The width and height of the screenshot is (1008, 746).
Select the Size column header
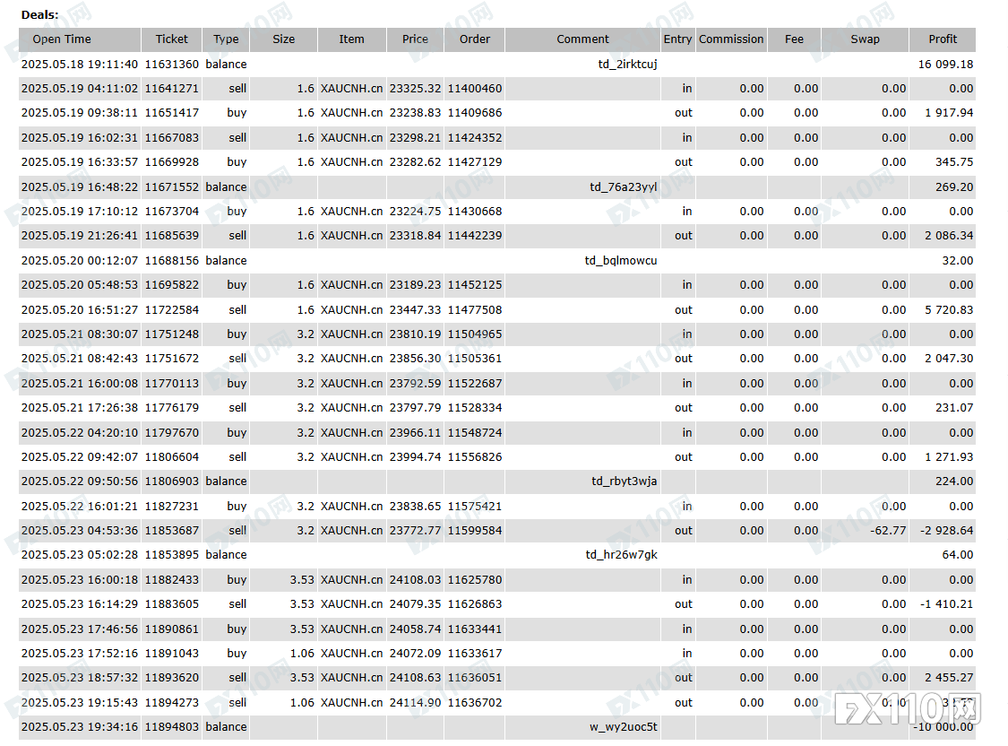coord(283,39)
